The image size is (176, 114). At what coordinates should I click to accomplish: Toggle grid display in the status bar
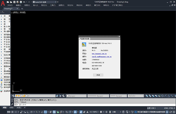12,112
